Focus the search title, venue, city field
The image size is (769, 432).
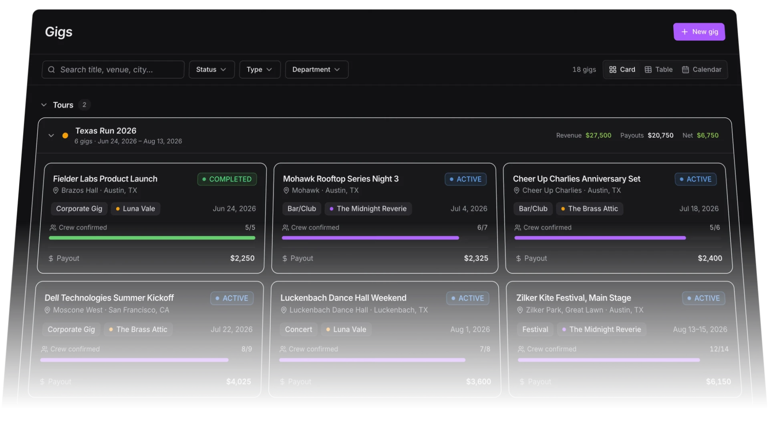pos(113,69)
